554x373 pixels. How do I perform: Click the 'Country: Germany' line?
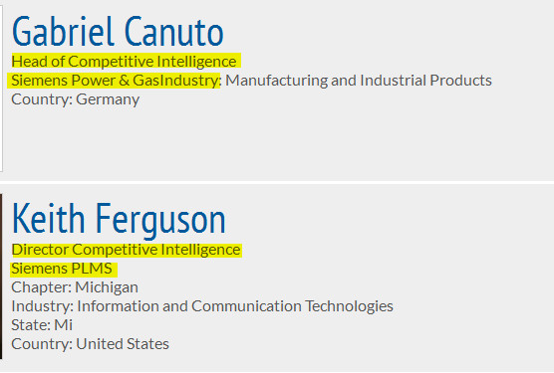point(76,99)
